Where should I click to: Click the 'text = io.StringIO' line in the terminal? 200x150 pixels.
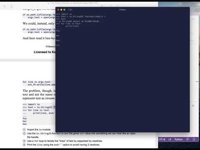point(81,16)
